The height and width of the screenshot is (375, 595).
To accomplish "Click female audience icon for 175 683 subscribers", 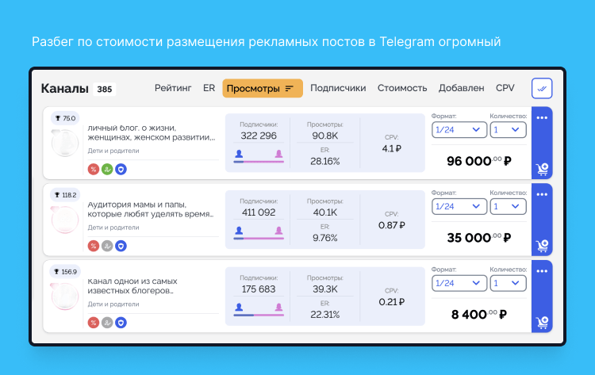I will [x=278, y=307].
